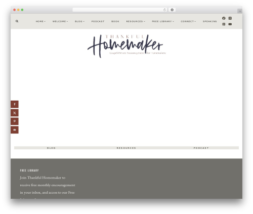Reload page using browser refresh icon
This screenshot has width=253, height=214.
164,10
